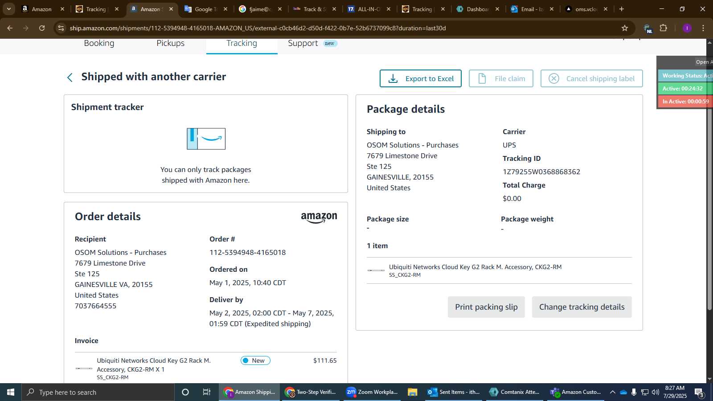Viewport: 713px width, 401px height.
Task: Open the Chrome profile avatar
Action: [687, 28]
